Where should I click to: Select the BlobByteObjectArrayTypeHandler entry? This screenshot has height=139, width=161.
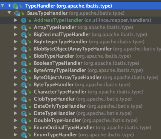[80, 49]
